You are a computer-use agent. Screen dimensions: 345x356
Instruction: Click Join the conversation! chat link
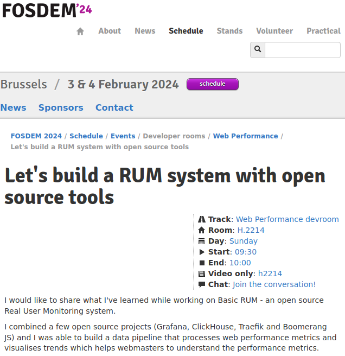(x=274, y=284)
